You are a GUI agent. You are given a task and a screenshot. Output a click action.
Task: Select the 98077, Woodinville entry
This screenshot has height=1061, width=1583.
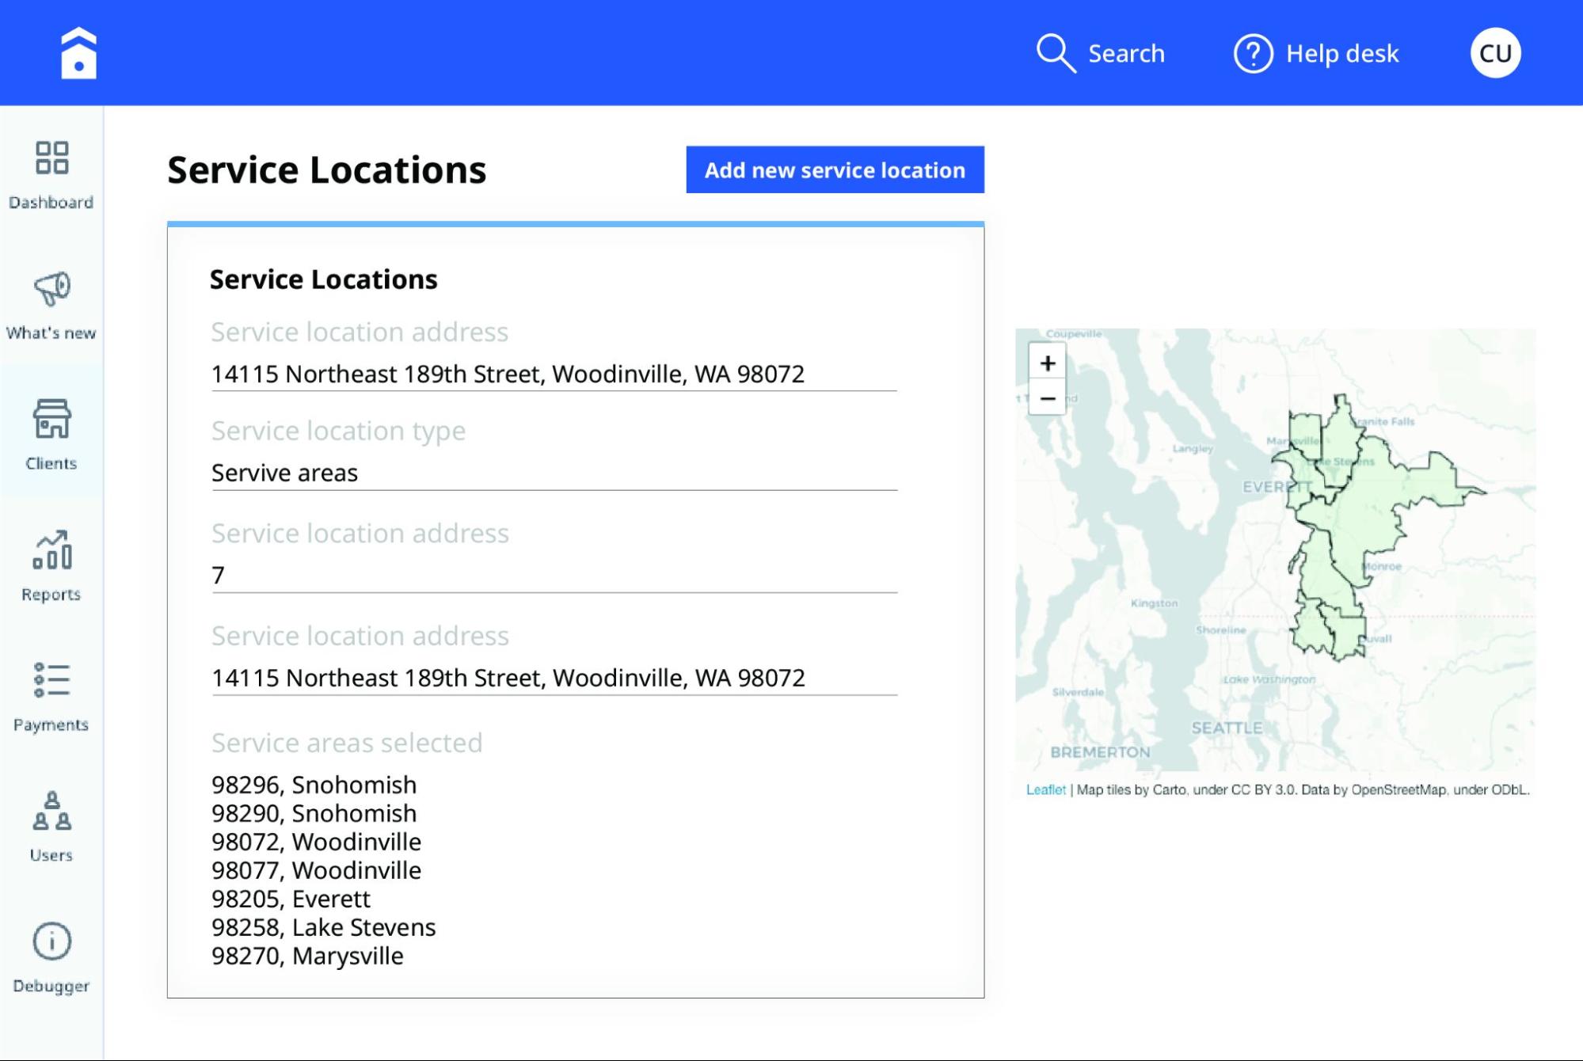[316, 870]
